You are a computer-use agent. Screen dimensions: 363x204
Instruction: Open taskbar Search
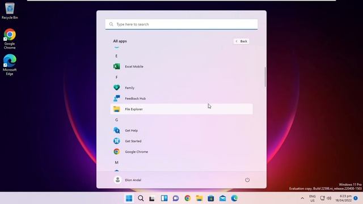click(x=141, y=198)
